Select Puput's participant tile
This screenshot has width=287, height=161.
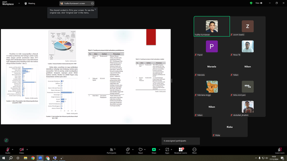pyautogui.click(x=212, y=47)
